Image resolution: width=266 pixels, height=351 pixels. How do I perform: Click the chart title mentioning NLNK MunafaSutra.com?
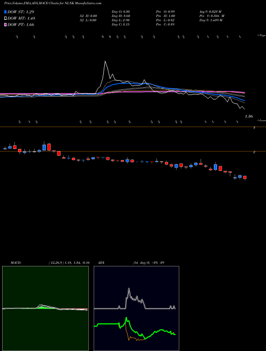point(53,3)
